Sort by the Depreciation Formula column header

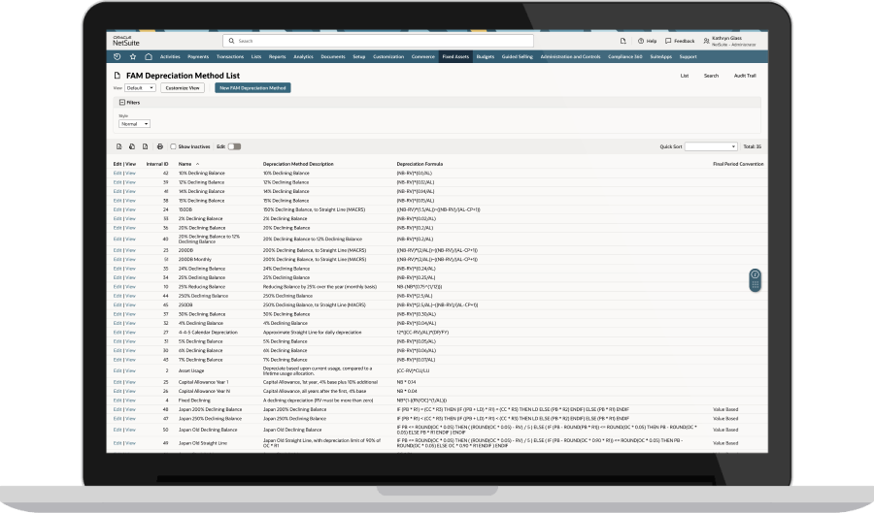[420, 164]
